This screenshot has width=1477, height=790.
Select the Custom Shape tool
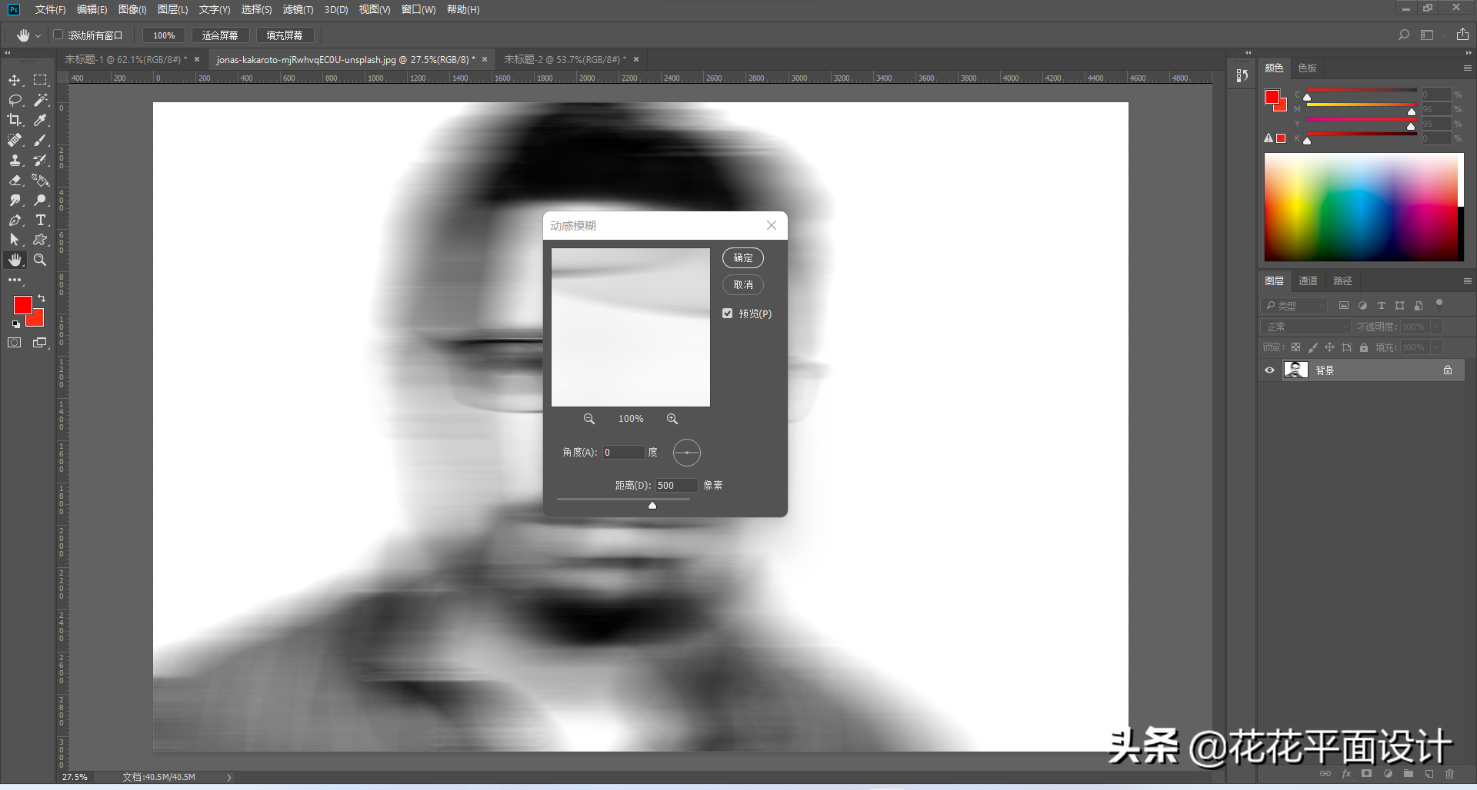(x=40, y=240)
